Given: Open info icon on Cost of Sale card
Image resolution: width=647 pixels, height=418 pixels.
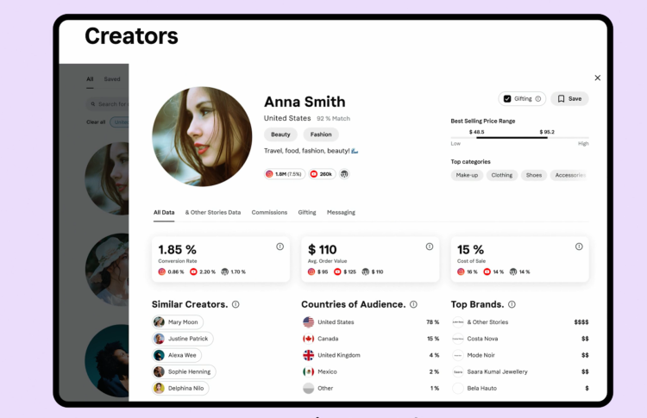Looking at the screenshot, I should [x=579, y=246].
